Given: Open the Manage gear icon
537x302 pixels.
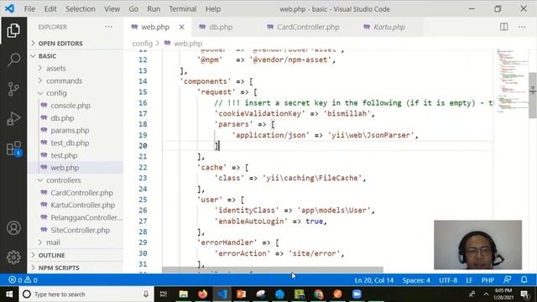Looking at the screenshot, I should (13, 258).
